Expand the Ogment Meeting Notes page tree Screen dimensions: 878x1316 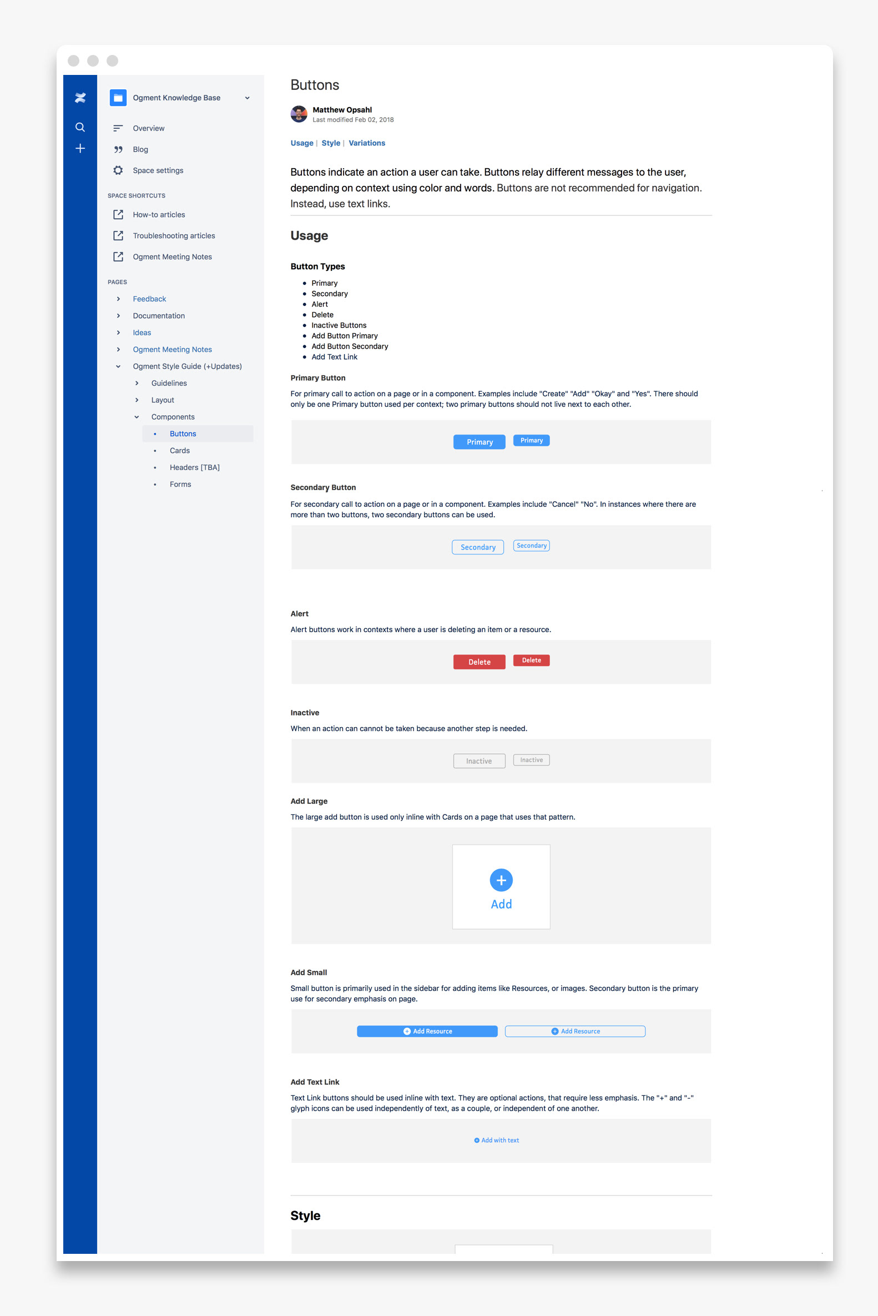(x=118, y=350)
